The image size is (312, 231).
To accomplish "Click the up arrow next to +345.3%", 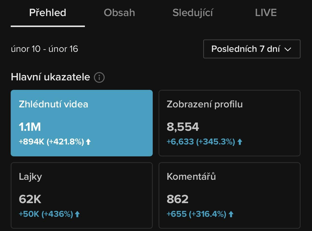I will [x=240, y=142].
